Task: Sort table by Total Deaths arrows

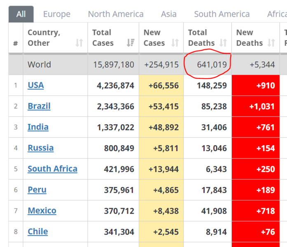Action: pos(223,43)
